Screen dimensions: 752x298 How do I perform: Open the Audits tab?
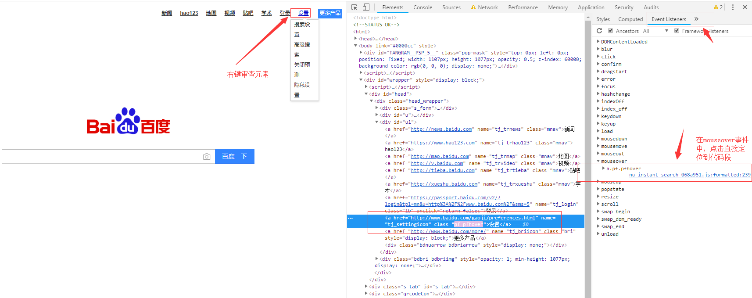[651, 7]
